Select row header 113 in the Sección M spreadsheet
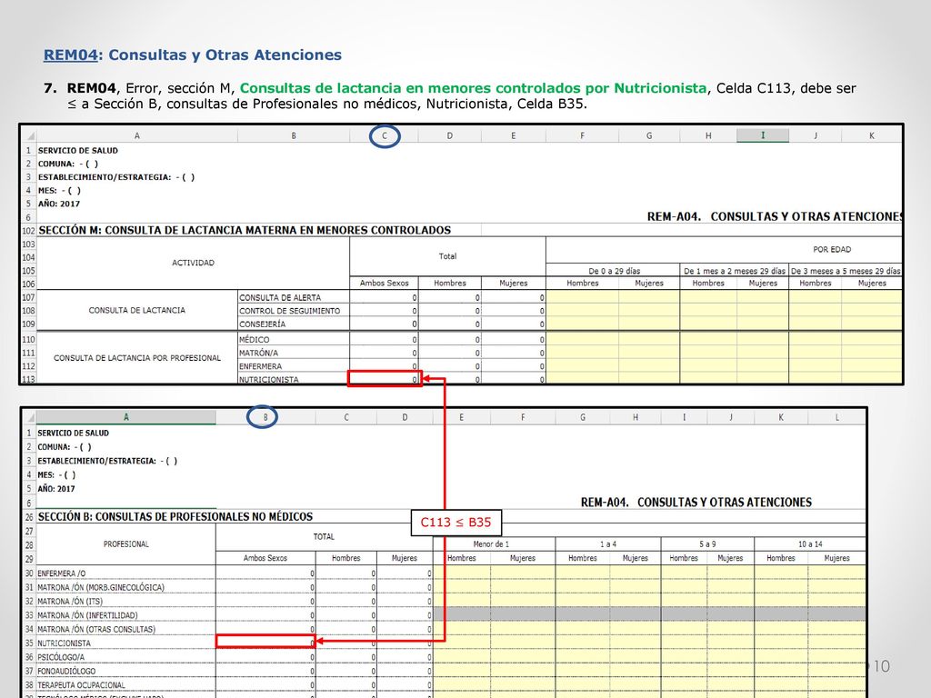The image size is (931, 698). coord(28,379)
